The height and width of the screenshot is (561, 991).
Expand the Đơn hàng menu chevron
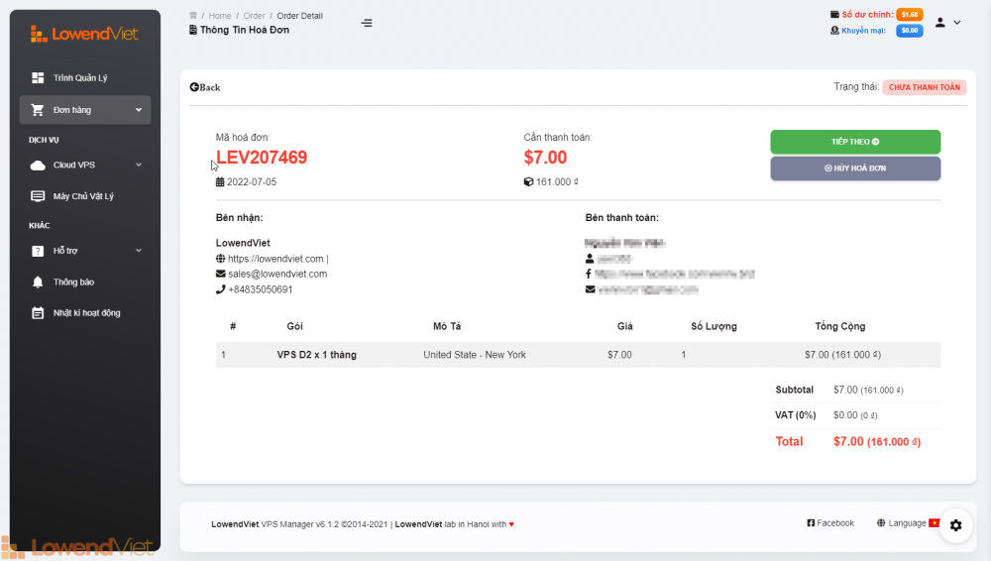139,110
